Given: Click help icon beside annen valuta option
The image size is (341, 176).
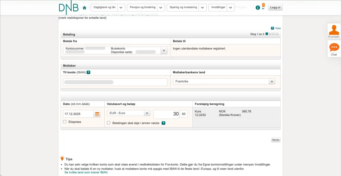Looking at the screenshot, I should pyautogui.click(x=163, y=123).
